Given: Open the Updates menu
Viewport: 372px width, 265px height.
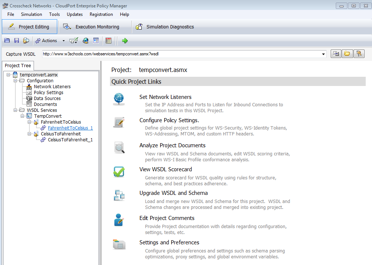Looking at the screenshot, I should 75,14.
